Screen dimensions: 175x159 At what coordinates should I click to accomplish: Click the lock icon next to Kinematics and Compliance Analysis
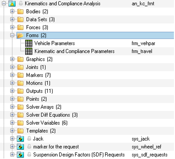coord(21,3)
